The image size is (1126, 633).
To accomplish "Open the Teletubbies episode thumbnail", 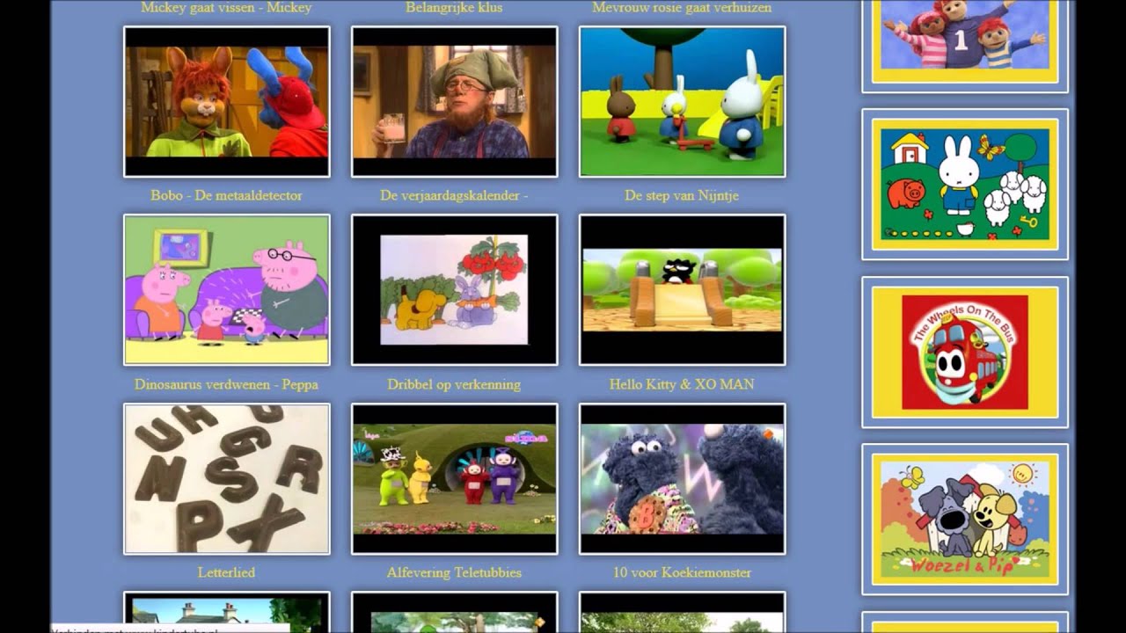I will (454, 479).
